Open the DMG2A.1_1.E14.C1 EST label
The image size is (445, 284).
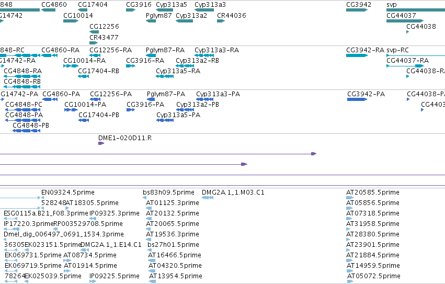pos(111,245)
